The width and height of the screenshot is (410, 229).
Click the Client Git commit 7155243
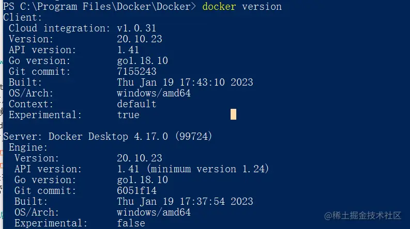tap(136, 71)
